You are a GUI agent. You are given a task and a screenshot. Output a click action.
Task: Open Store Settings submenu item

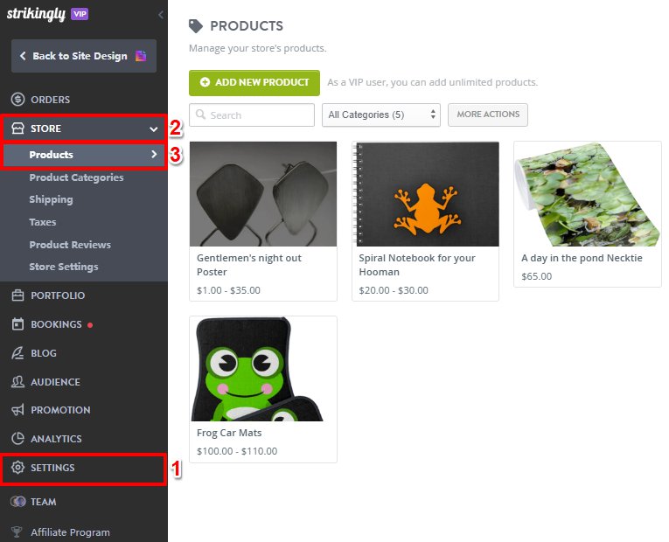pos(64,267)
